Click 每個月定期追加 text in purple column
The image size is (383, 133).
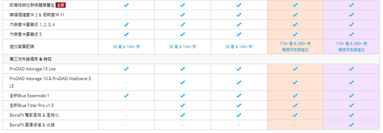point(351,50)
